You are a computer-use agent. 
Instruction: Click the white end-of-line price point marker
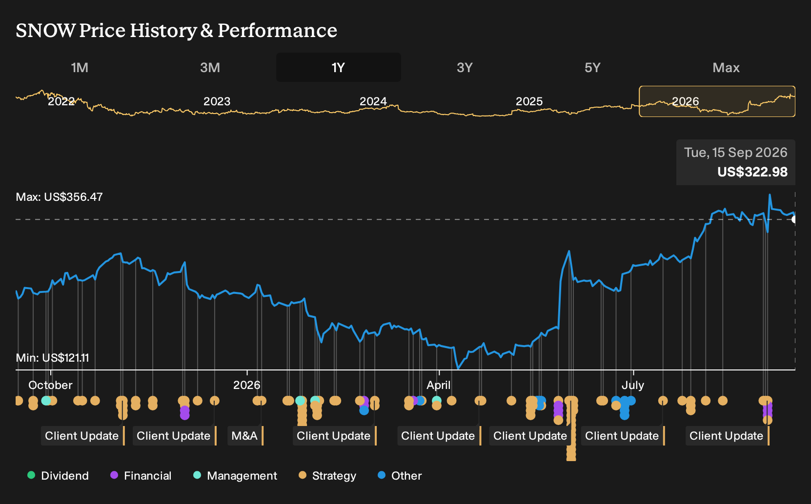point(794,219)
